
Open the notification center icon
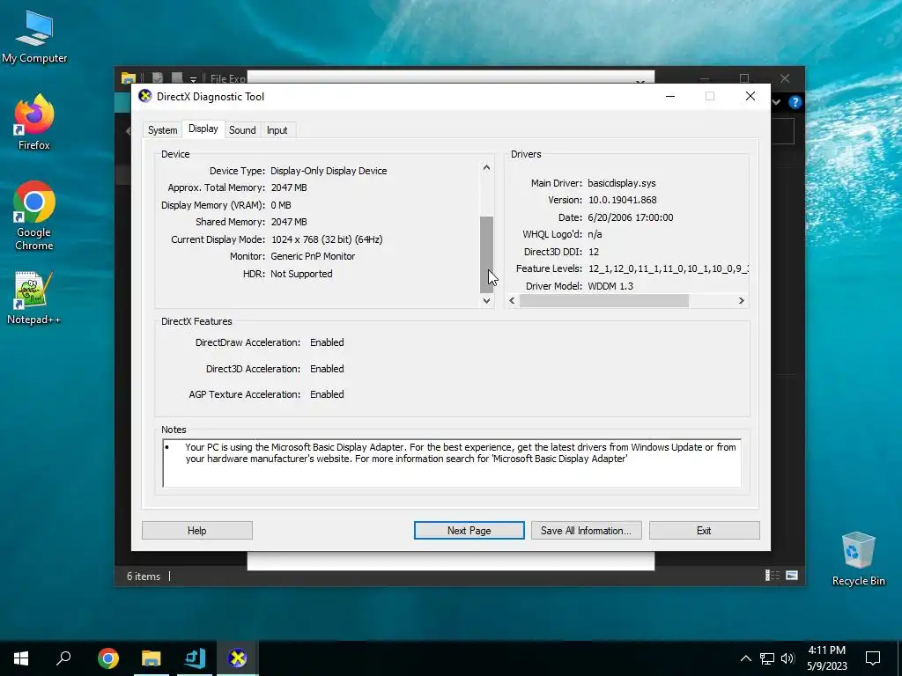coord(873,658)
